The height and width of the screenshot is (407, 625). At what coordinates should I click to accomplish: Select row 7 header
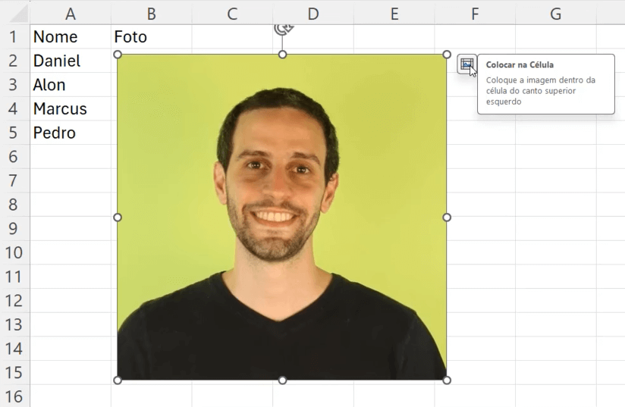(x=14, y=180)
